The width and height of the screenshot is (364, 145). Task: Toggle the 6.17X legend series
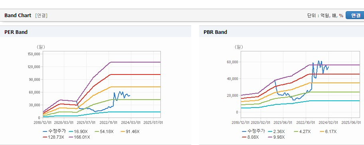click(328, 131)
